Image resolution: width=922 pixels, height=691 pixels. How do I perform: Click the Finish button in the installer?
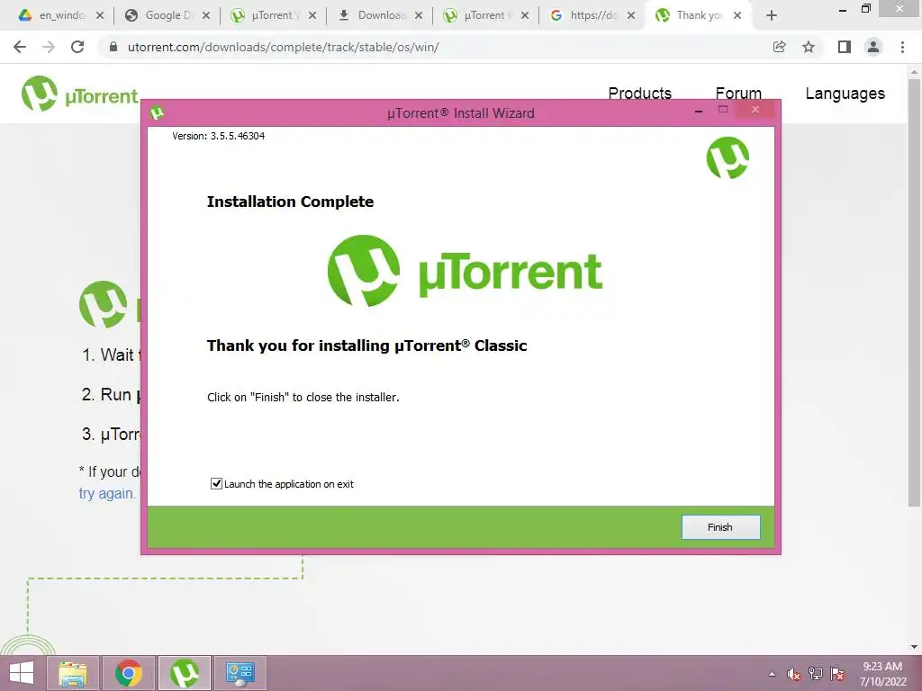tap(720, 527)
